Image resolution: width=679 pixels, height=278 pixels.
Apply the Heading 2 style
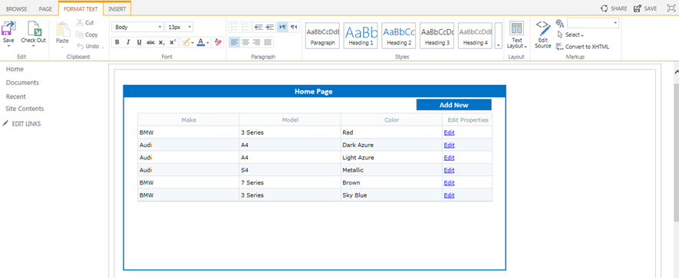tap(399, 35)
